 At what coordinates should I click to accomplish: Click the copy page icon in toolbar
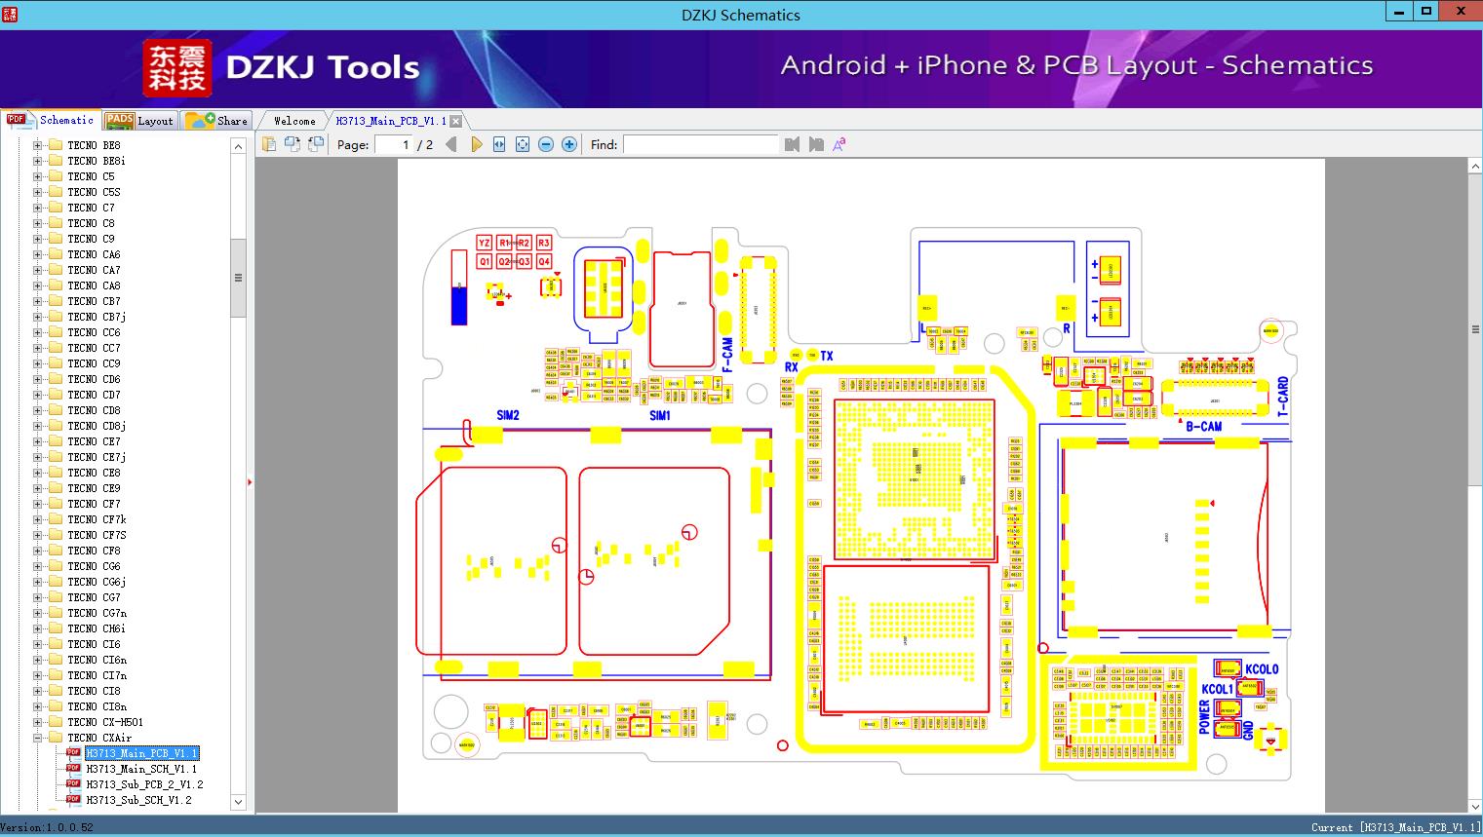tap(268, 144)
